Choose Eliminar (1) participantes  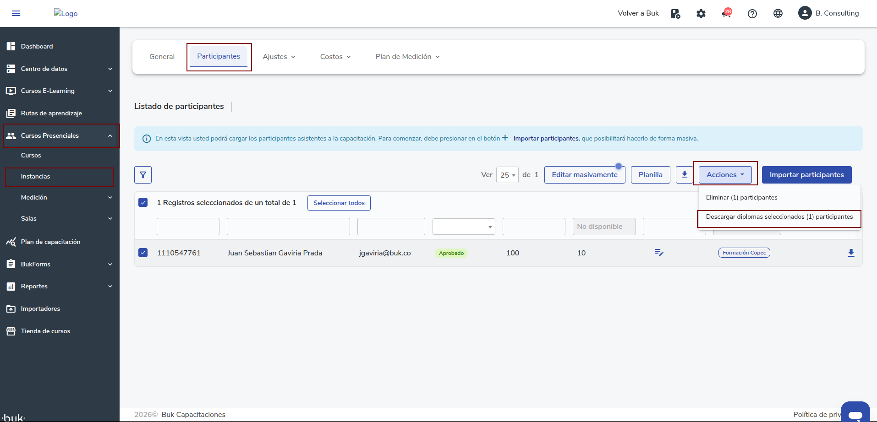click(741, 198)
